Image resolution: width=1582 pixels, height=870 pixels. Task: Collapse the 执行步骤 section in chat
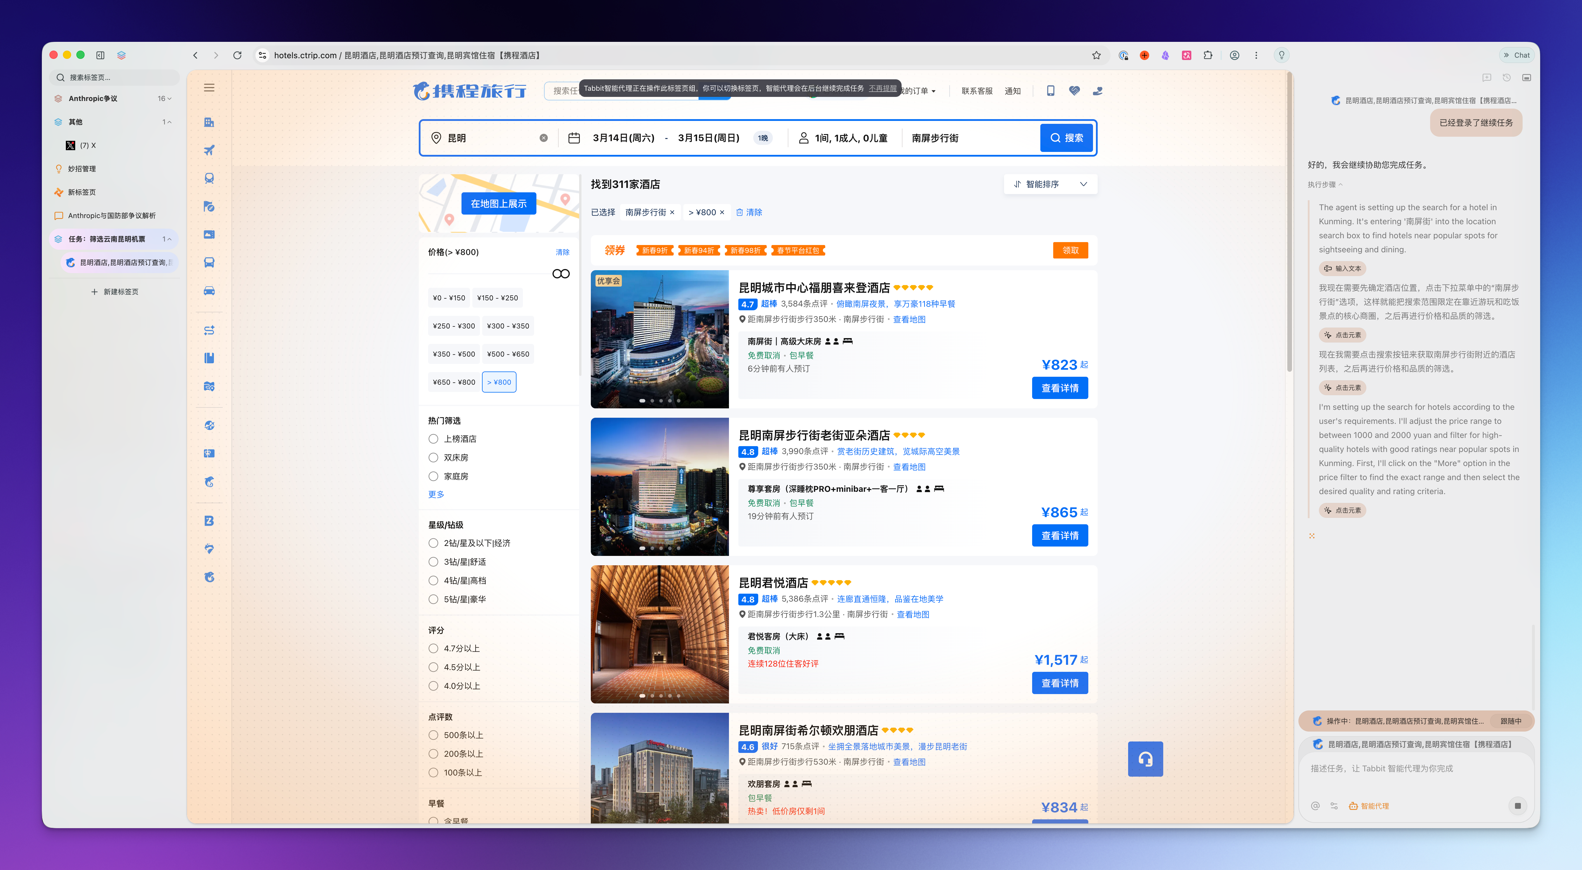coord(1325,184)
